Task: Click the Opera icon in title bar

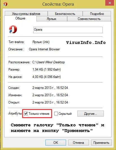Action: click(5, 4)
